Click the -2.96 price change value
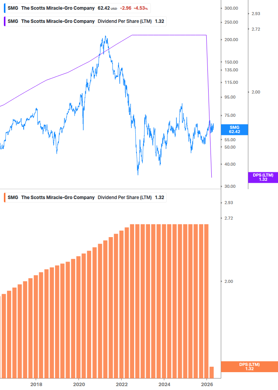Viewport: 278px width, 390px height. pos(126,8)
